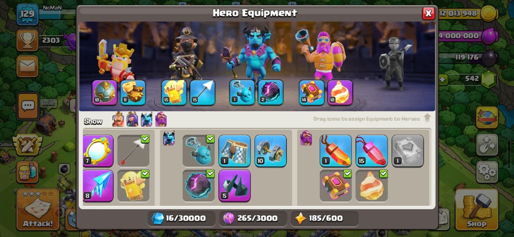Filter equipment by Archer Queen
This screenshot has width=514, height=237.
click(132, 119)
